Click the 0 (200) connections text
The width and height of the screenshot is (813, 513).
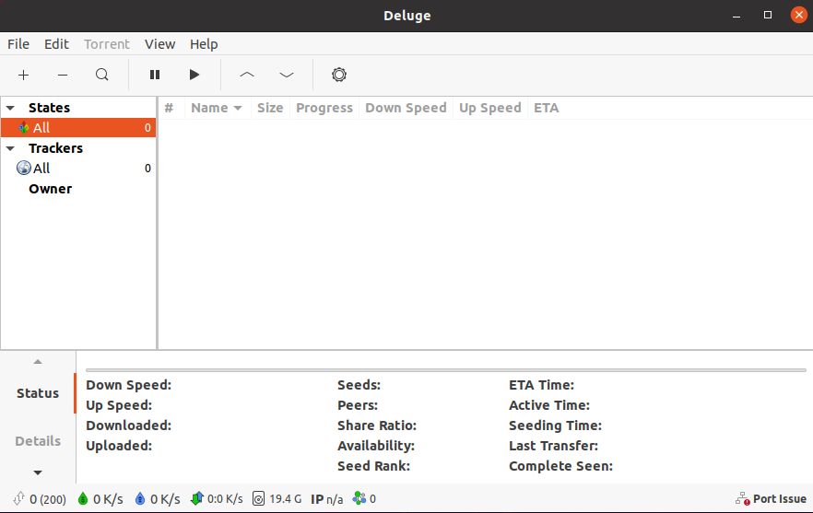(x=48, y=499)
